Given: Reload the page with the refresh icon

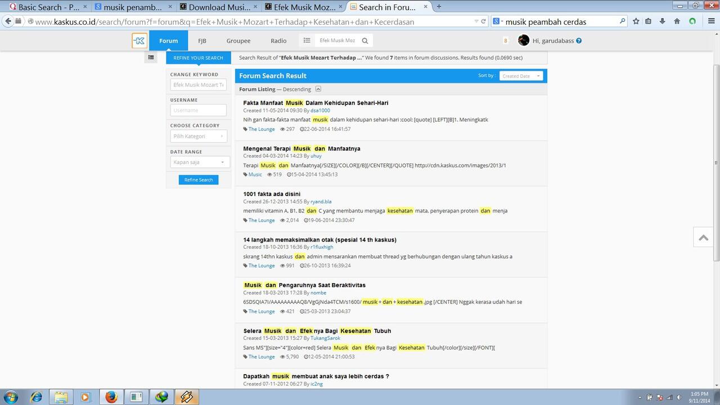Looking at the screenshot, I should click(483, 21).
